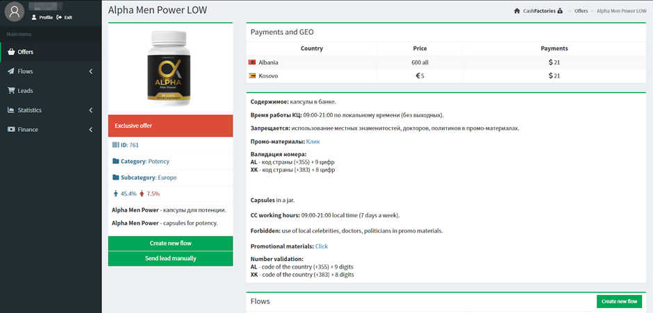Open Offers in main menu
Screen dimensions: 653x313
(x=25, y=52)
